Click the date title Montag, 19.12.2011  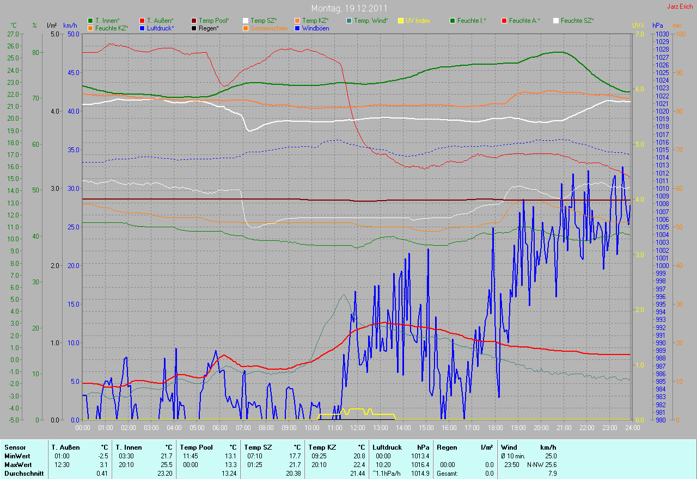(348, 8)
